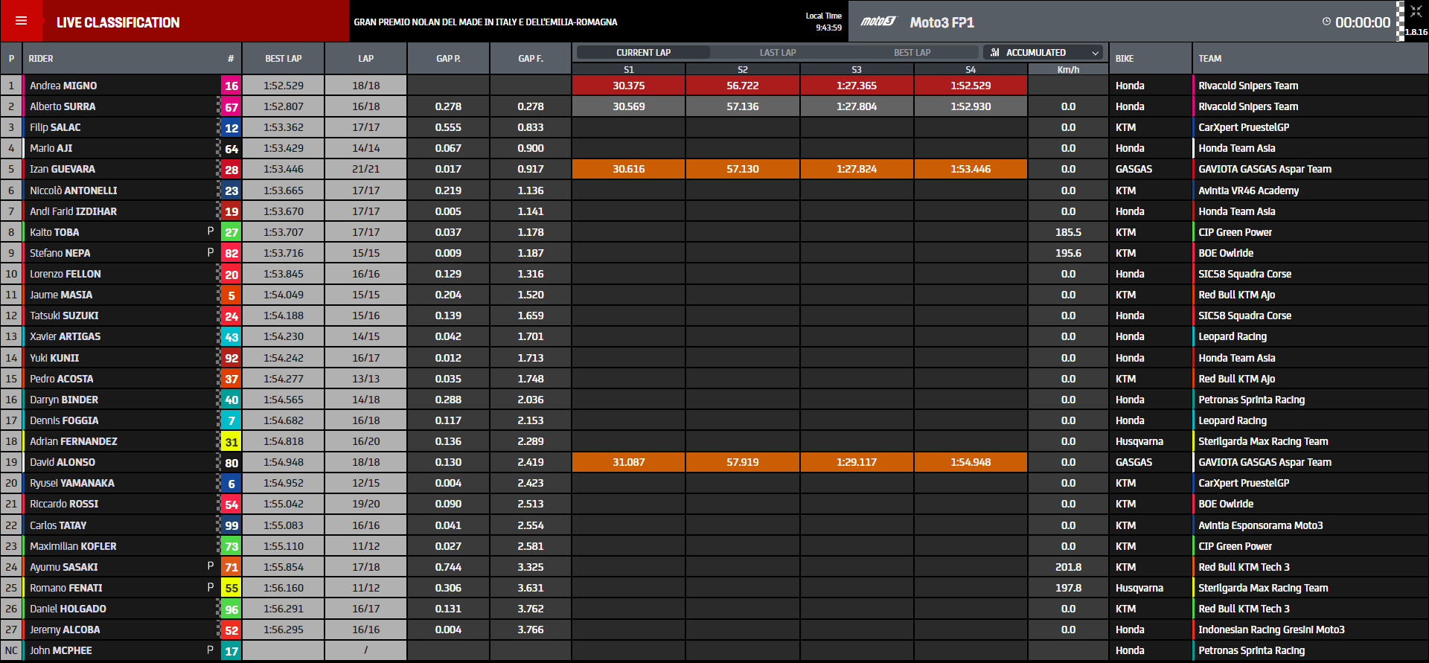Image resolution: width=1429 pixels, height=663 pixels.
Task: Select rider Filip SALAC
Action: tap(55, 127)
